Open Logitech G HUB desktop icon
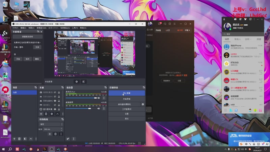The image size is (270, 152). (5, 35)
